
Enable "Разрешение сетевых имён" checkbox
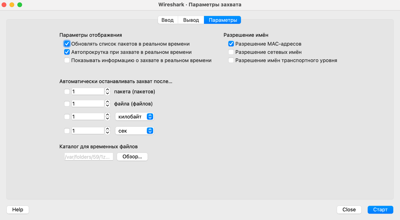pyautogui.click(x=231, y=52)
